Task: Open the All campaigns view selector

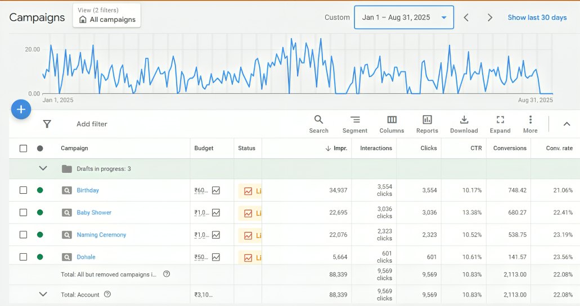Action: point(107,16)
